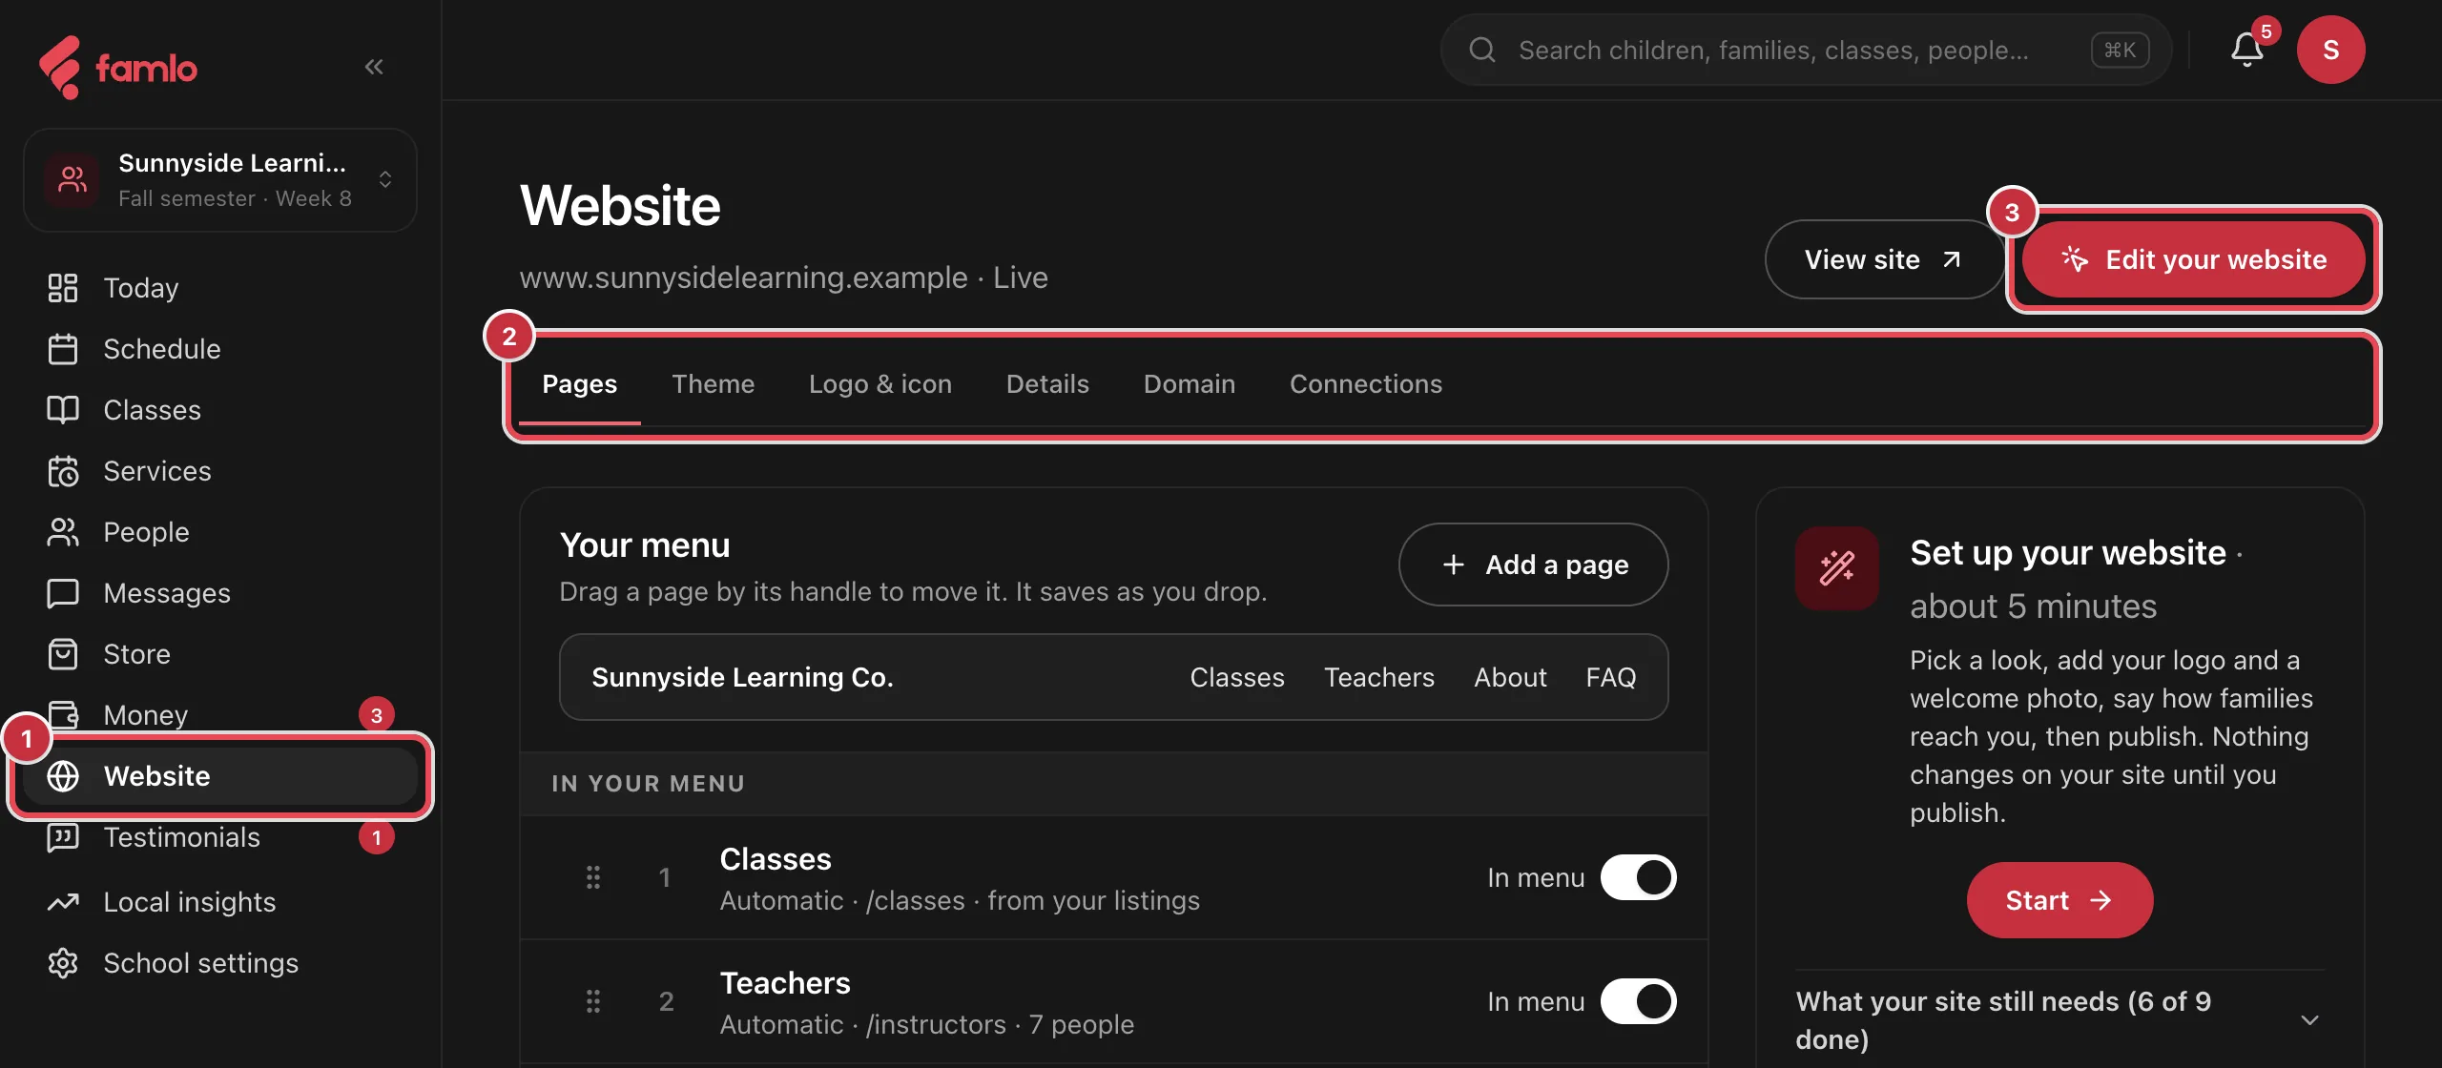The height and width of the screenshot is (1068, 2442).
Task: Open the notifications bell
Action: [2247, 50]
